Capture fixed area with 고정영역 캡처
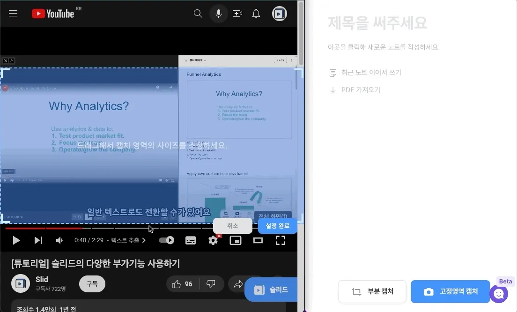Viewport: 517px width, 312px height. [x=451, y=291]
